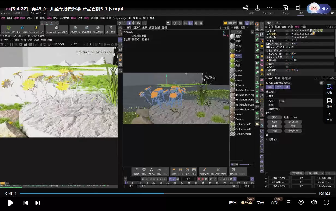
Task: Open the player settings ring icon
Action: [301, 202]
